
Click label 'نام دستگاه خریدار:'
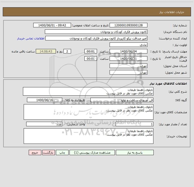(x=175, y=32)
